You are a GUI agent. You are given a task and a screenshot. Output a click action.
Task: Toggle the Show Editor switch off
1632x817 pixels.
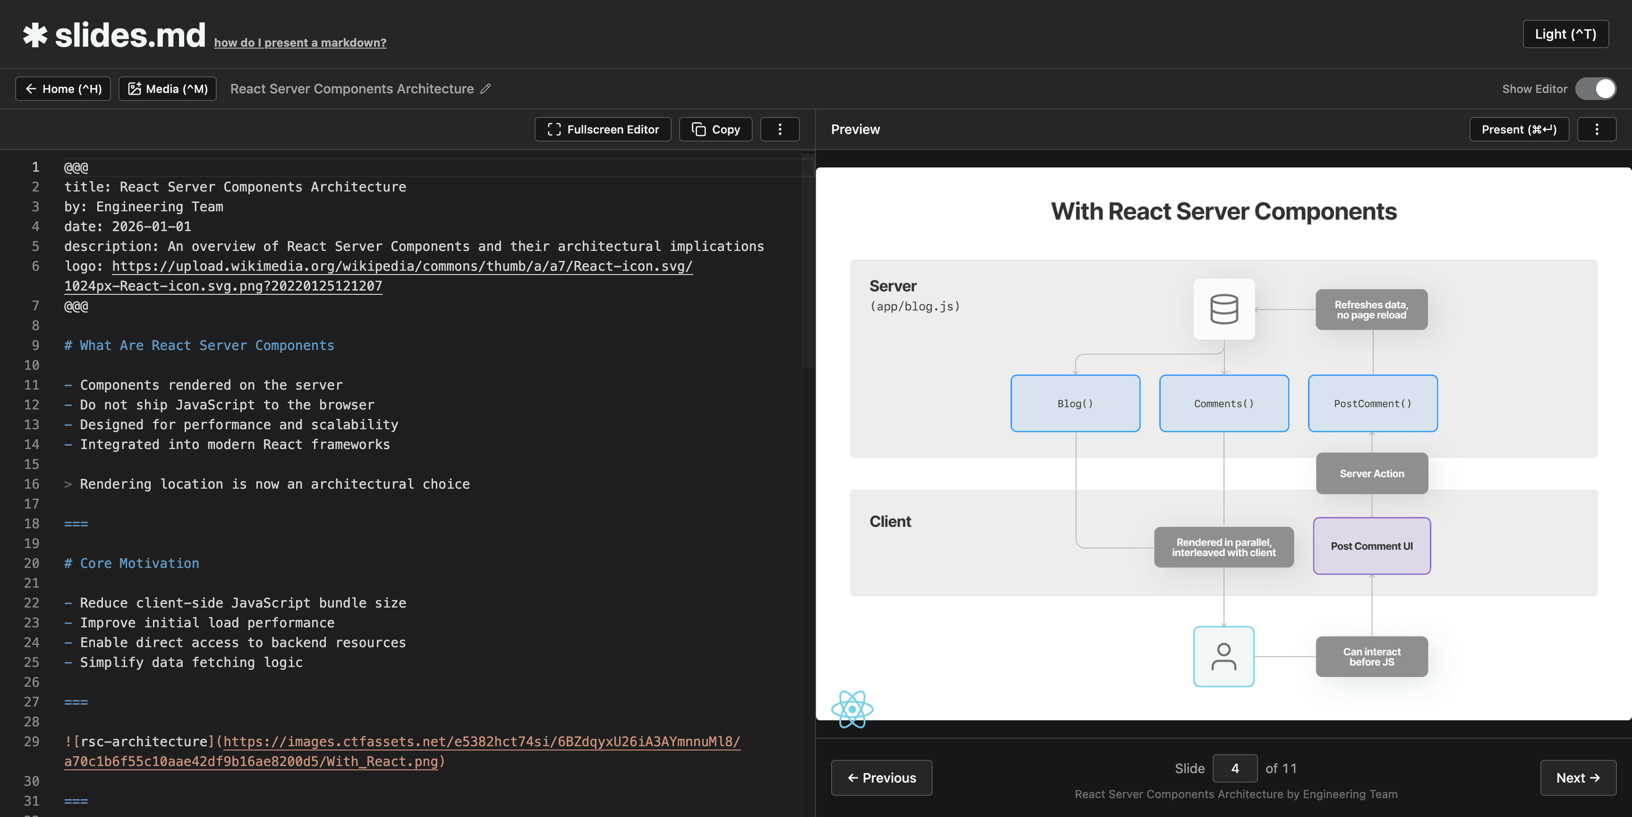click(x=1595, y=89)
